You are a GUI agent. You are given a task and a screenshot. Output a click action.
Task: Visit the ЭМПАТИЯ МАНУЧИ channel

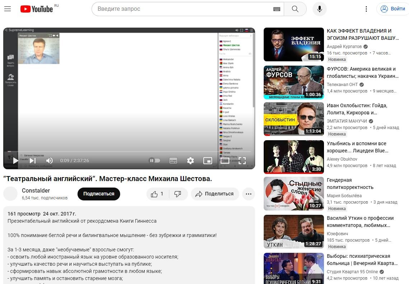click(x=347, y=121)
